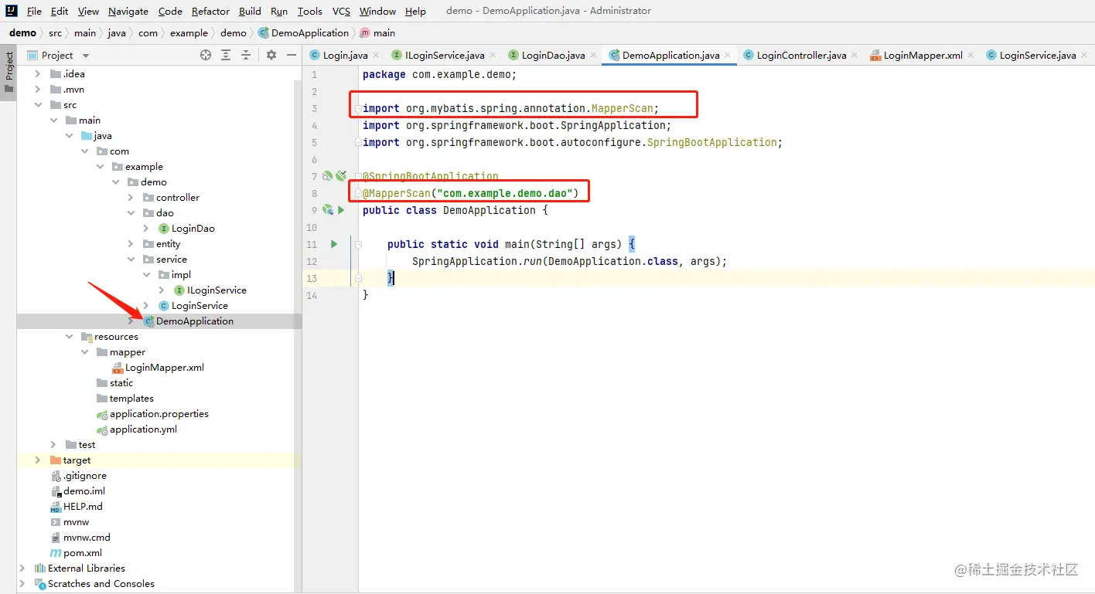Viewport: 1095px width, 594px height.
Task: Click the locate-in-project target icon
Action: pyautogui.click(x=206, y=55)
